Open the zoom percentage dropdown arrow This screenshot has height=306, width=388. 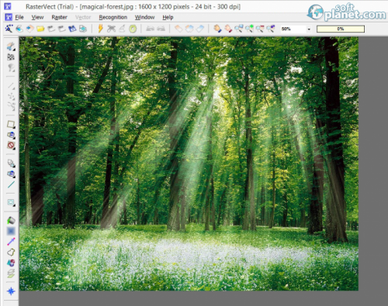click(309, 29)
